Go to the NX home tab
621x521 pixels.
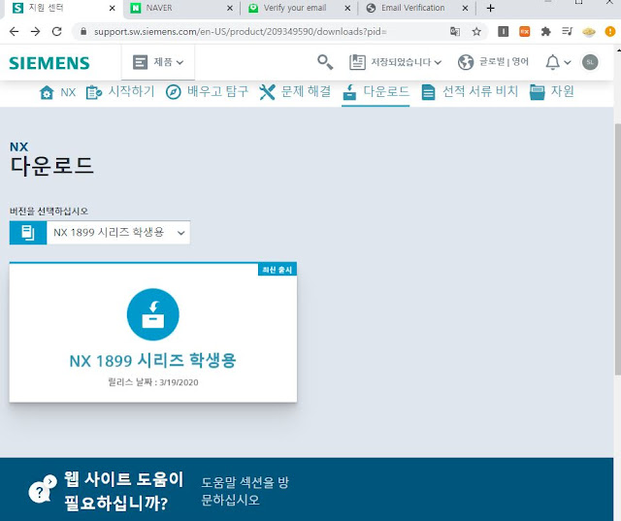point(57,92)
